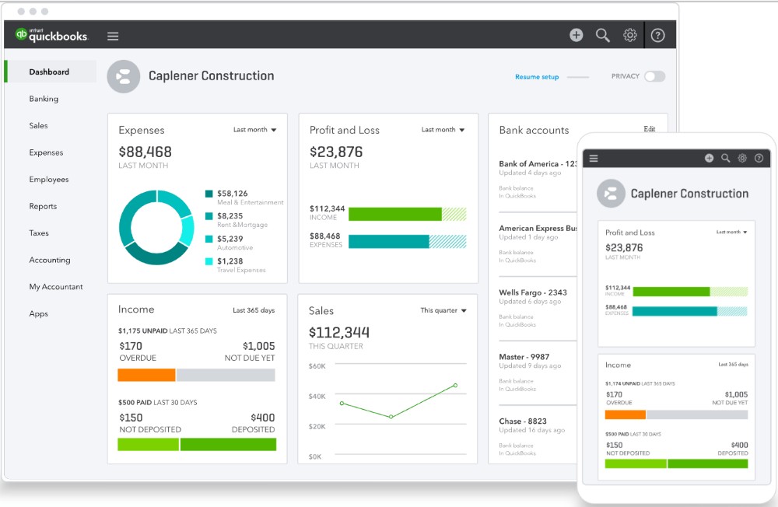Open Last month dropdown in phone Profit and Loss
Image resolution: width=778 pixels, height=507 pixels.
tap(732, 232)
